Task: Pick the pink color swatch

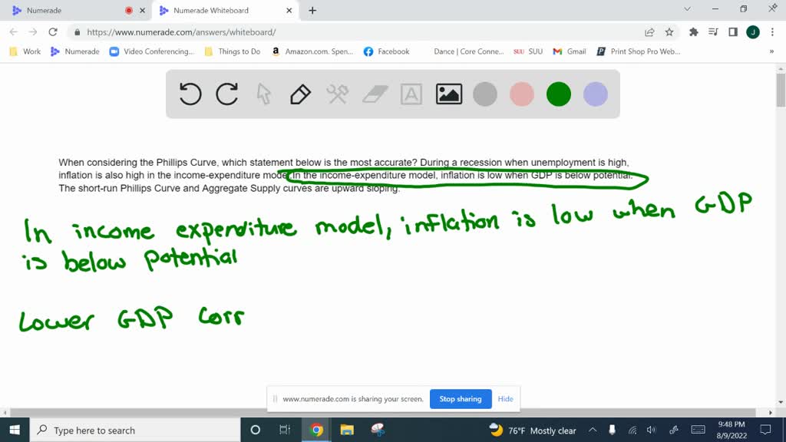Action: pos(522,94)
